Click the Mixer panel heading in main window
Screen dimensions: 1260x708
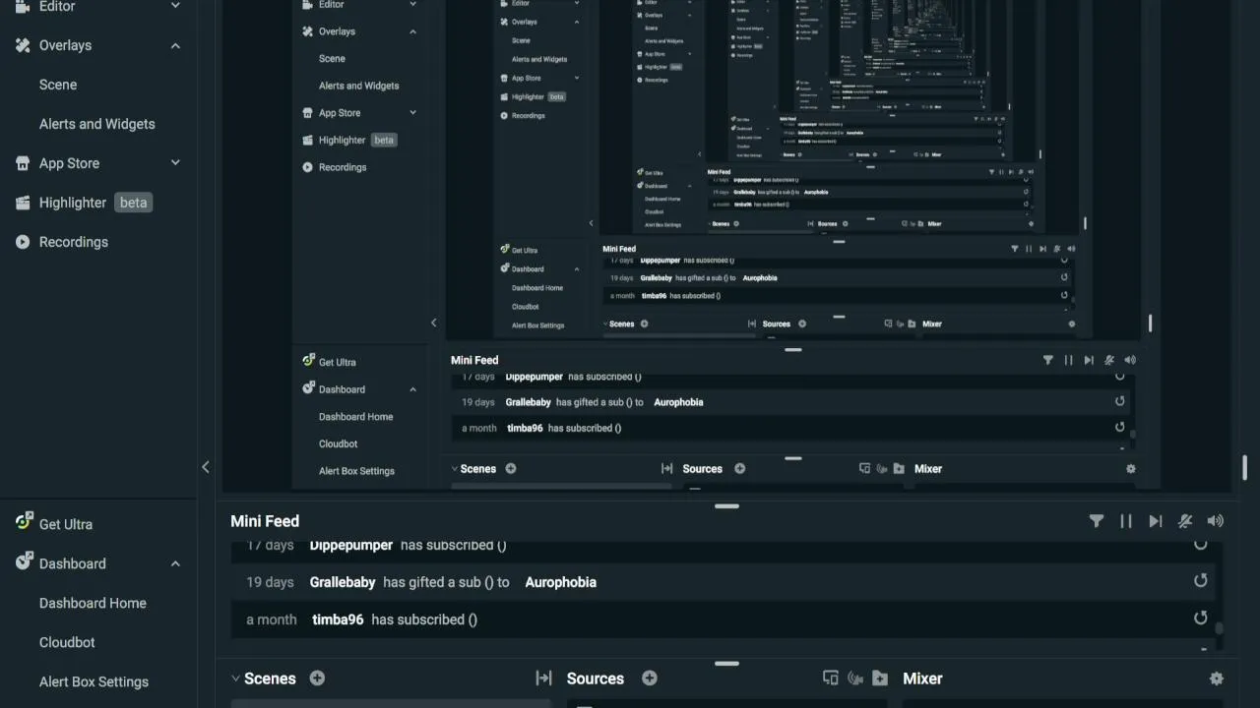[x=922, y=678]
